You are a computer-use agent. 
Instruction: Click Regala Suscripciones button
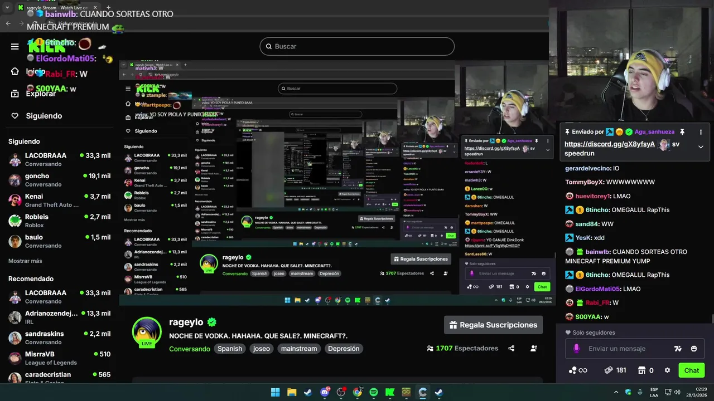pyautogui.click(x=493, y=325)
